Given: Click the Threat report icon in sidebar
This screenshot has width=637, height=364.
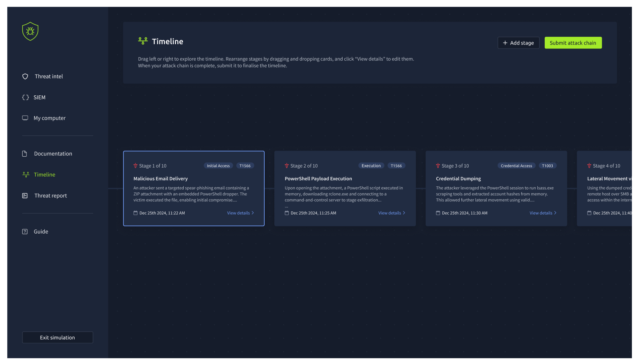Looking at the screenshot, I should (x=25, y=196).
